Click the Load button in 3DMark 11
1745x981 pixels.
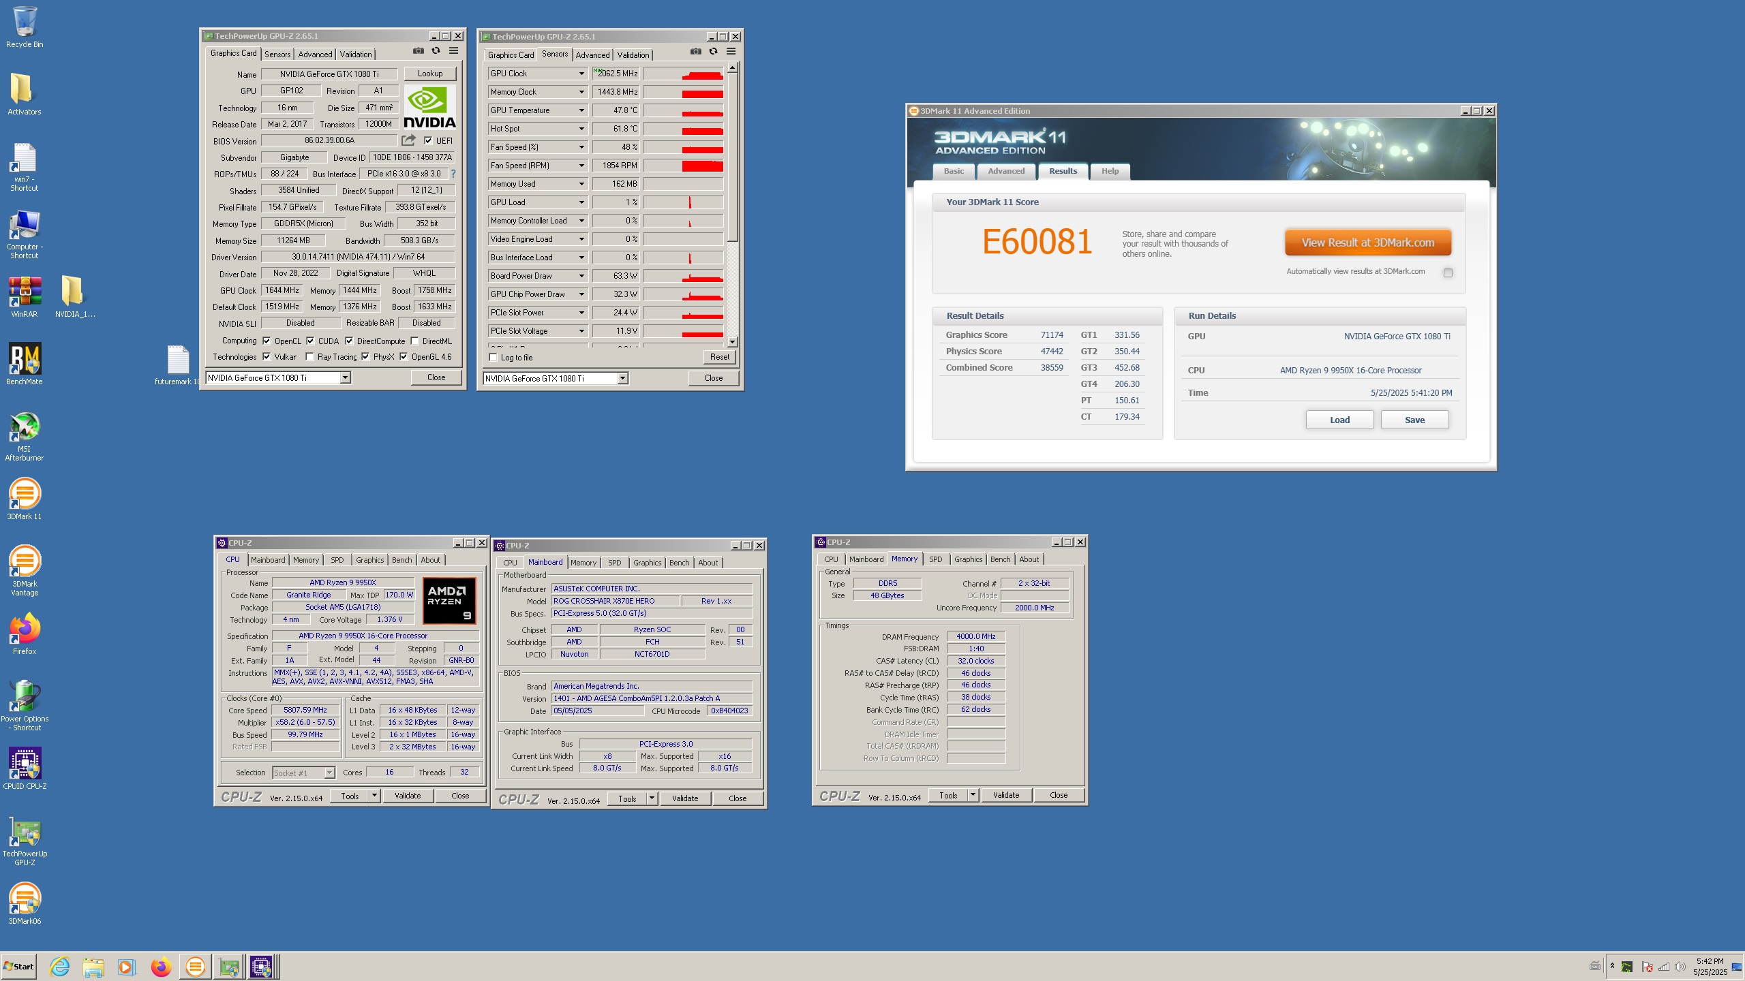click(1339, 420)
